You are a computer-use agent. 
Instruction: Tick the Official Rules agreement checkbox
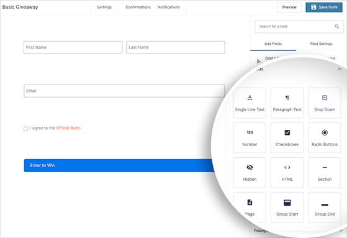(x=25, y=129)
